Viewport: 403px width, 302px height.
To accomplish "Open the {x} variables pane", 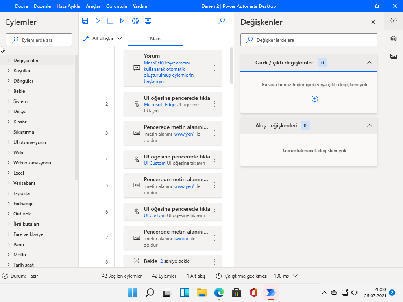I will click(x=393, y=20).
